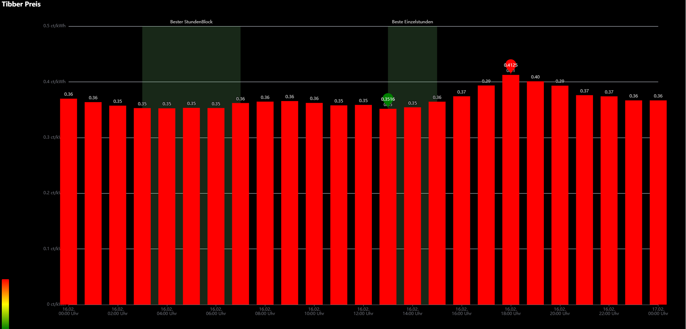Click the 16.02. 08:00 Uhr x-axis label

pyautogui.click(x=265, y=311)
